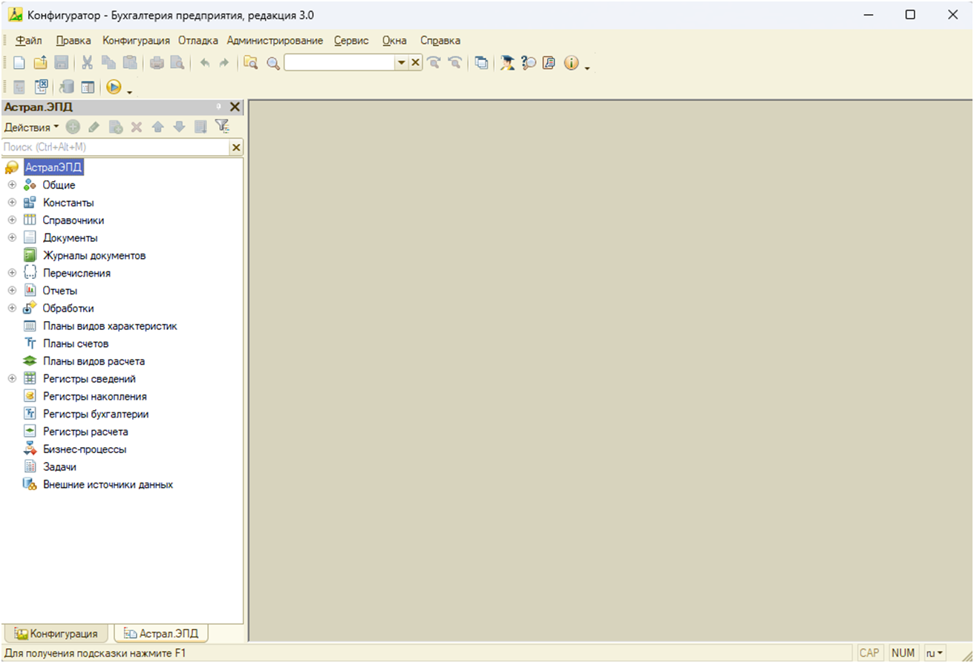Click the Cut scissors icon
The image size is (974, 663).
(88, 64)
